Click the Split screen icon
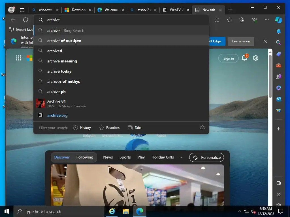The image size is (290, 217). (x=217, y=20)
